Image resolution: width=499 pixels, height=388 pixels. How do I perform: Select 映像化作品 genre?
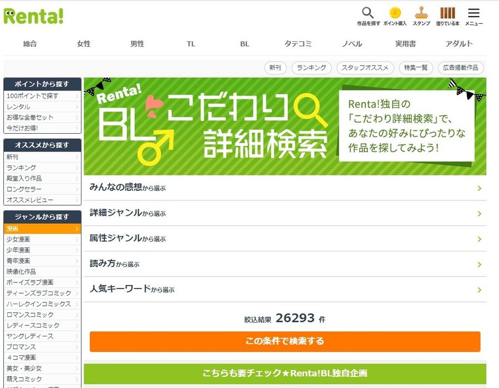[42, 272]
